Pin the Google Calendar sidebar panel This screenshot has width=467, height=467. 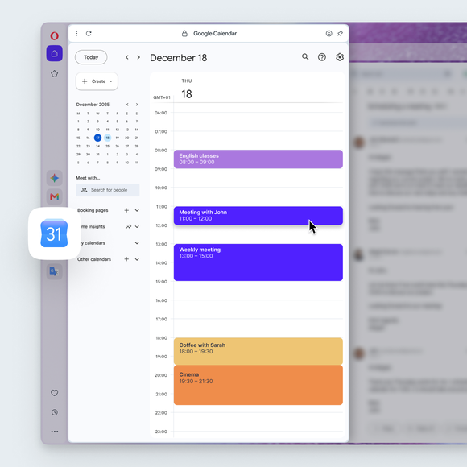coord(340,33)
